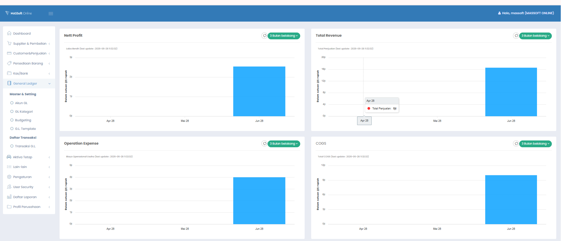This screenshot has width=561, height=241.
Task: Click the circle bullet beside G.L. Template
Action: tap(12, 129)
